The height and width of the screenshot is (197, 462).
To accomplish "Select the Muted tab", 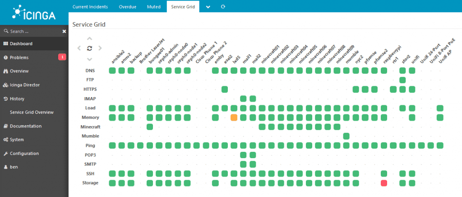I will point(154,7).
